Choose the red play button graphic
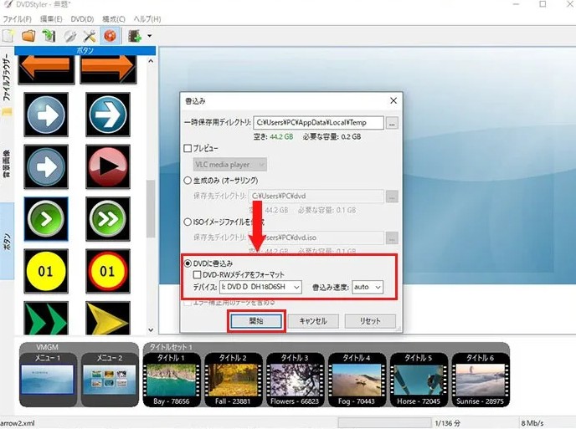The image size is (576, 429). 108,166
